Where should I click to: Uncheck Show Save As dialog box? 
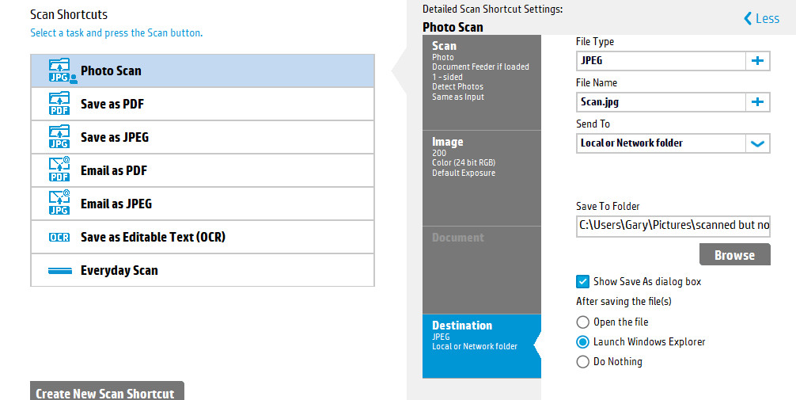(x=583, y=281)
